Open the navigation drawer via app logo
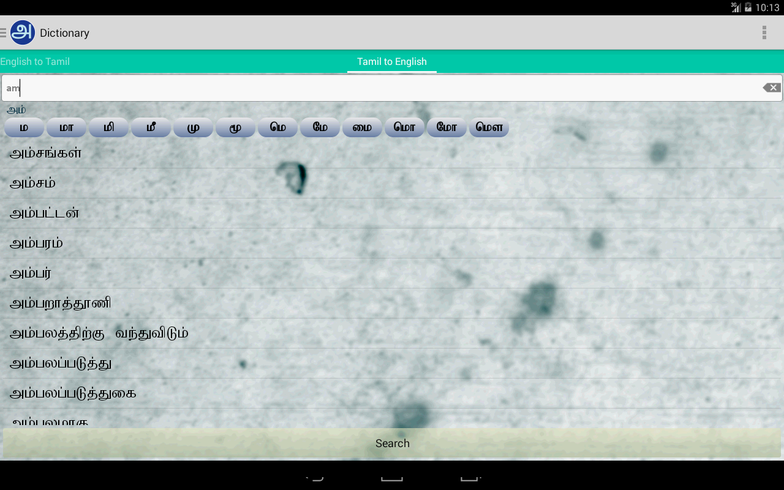784x490 pixels. tap(22, 32)
